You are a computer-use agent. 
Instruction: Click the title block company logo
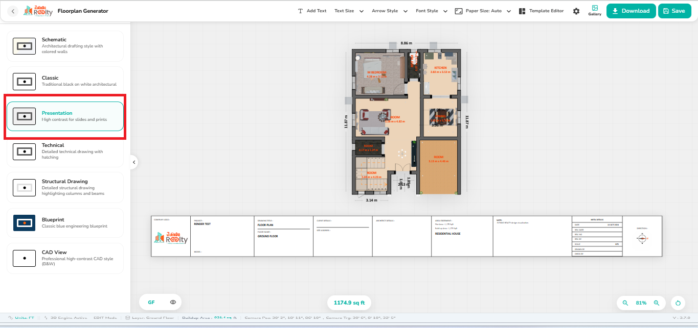click(171, 238)
